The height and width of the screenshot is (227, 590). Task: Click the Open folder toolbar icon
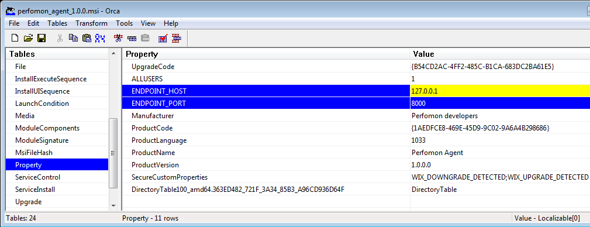point(28,38)
